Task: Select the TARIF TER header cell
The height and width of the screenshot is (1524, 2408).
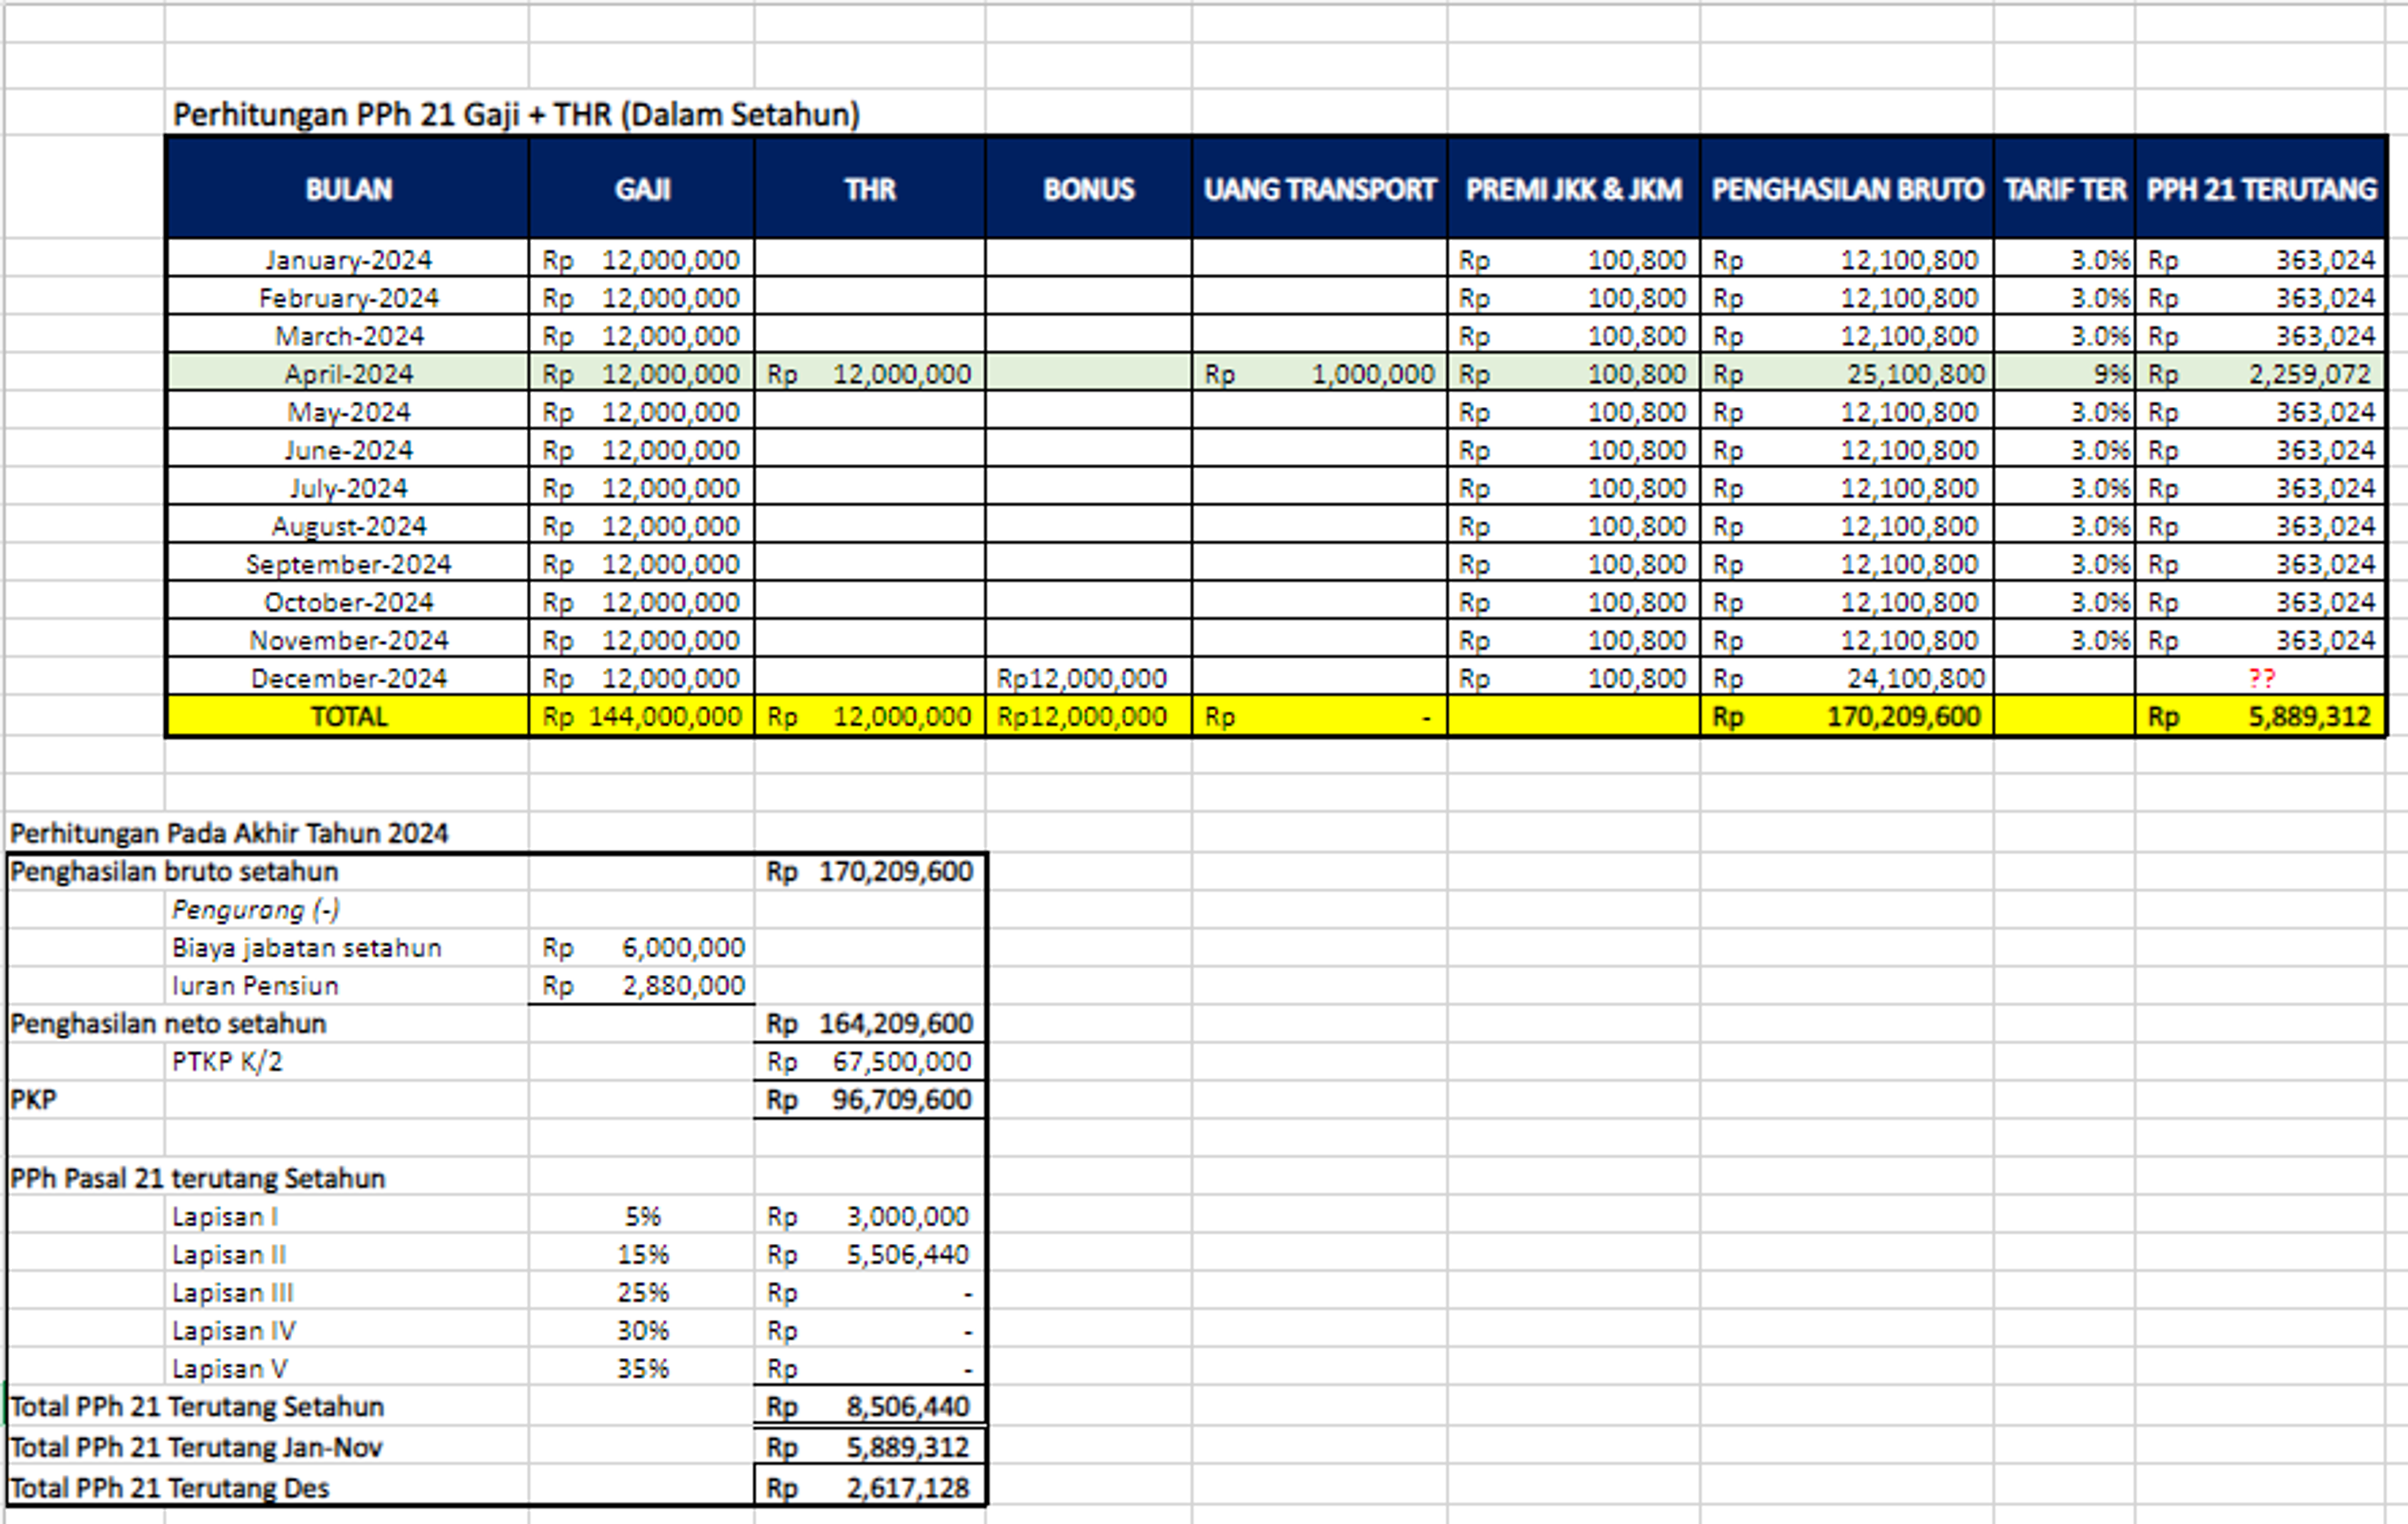Action: click(2064, 189)
